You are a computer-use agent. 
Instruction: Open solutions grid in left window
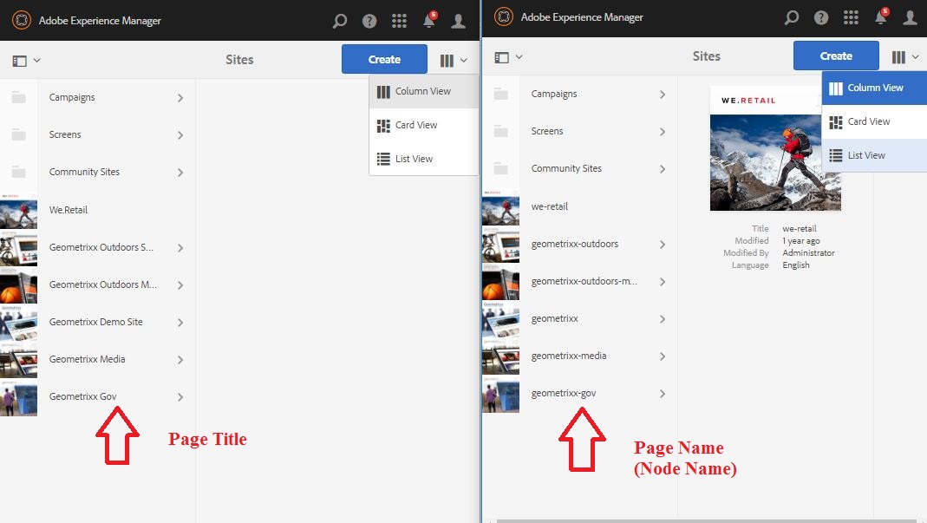[x=399, y=22]
